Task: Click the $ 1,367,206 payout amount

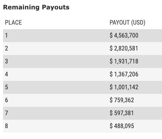Action: click(124, 74)
